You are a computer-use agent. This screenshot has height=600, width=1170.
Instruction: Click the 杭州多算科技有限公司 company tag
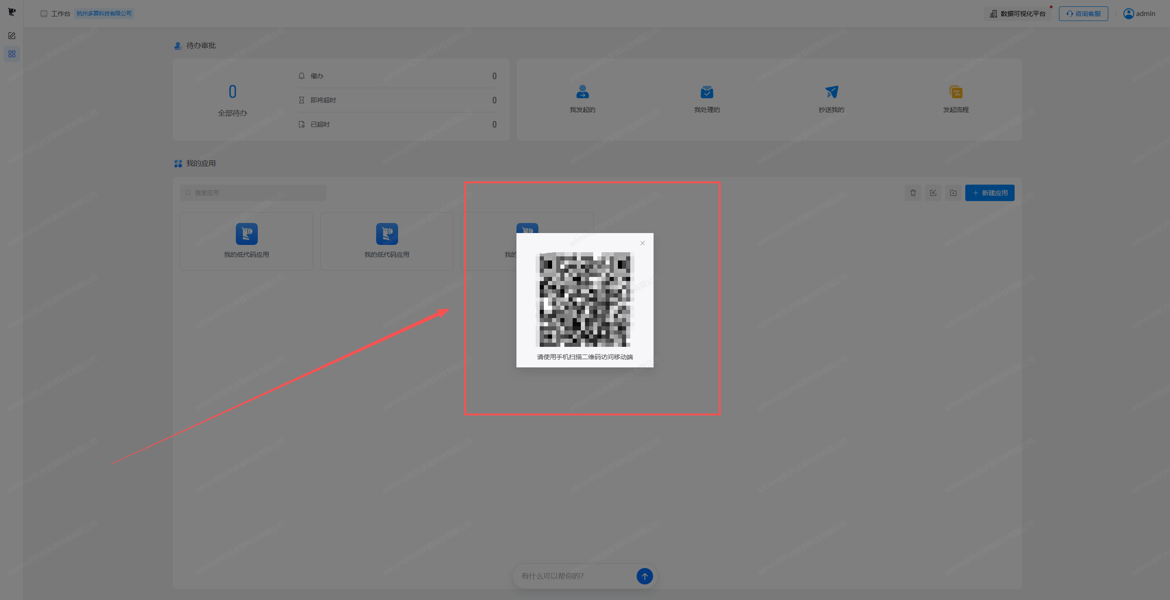tap(104, 14)
